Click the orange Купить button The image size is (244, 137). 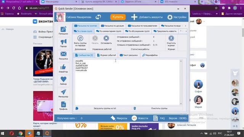pos(118,17)
